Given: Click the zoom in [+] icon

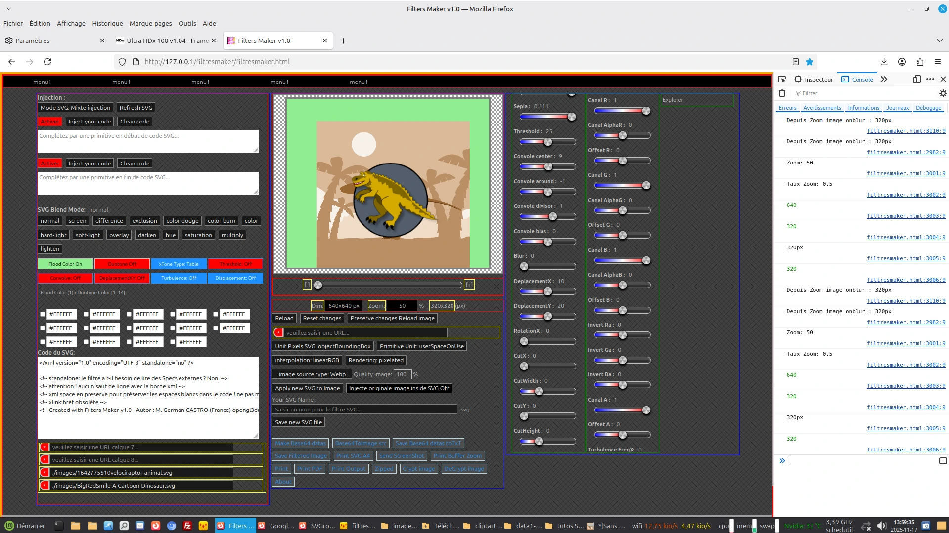Looking at the screenshot, I should click(469, 285).
